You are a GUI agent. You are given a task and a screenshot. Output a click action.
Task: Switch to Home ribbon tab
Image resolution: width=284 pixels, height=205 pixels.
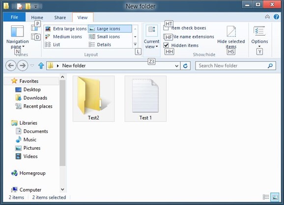tap(37, 18)
